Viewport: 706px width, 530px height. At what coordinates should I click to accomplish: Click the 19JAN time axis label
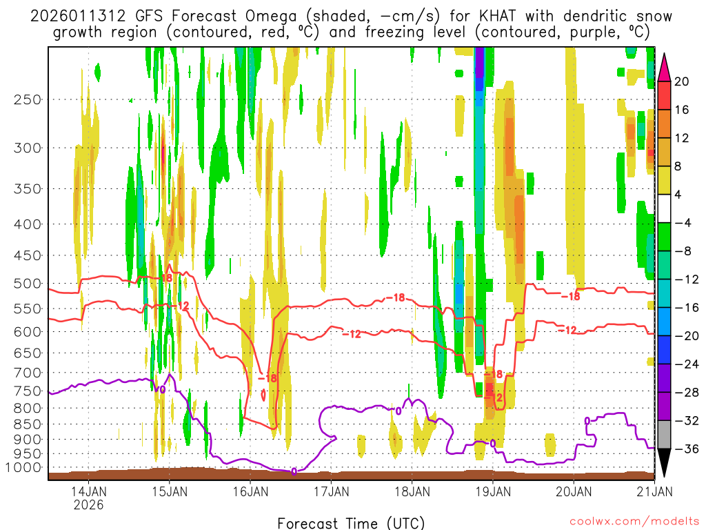click(x=494, y=491)
